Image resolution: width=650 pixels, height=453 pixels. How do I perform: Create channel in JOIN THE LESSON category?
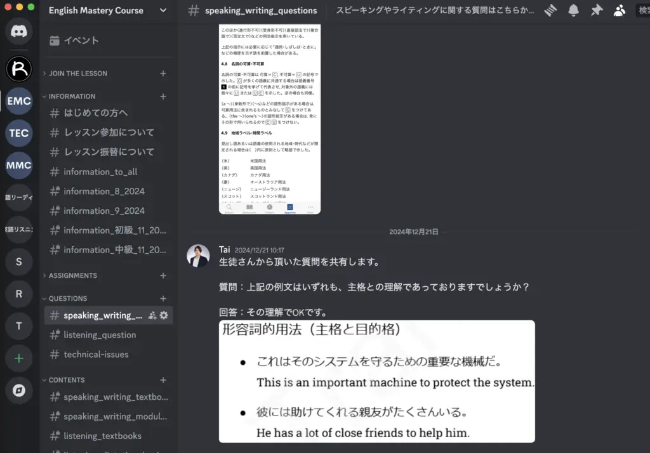coord(163,74)
